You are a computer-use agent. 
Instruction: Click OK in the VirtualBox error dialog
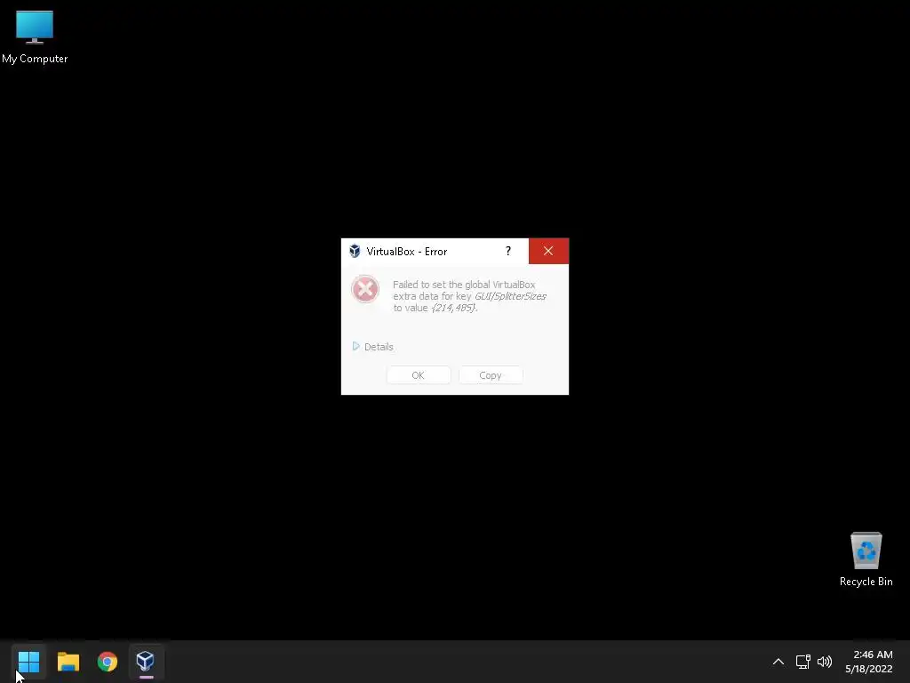[418, 375]
